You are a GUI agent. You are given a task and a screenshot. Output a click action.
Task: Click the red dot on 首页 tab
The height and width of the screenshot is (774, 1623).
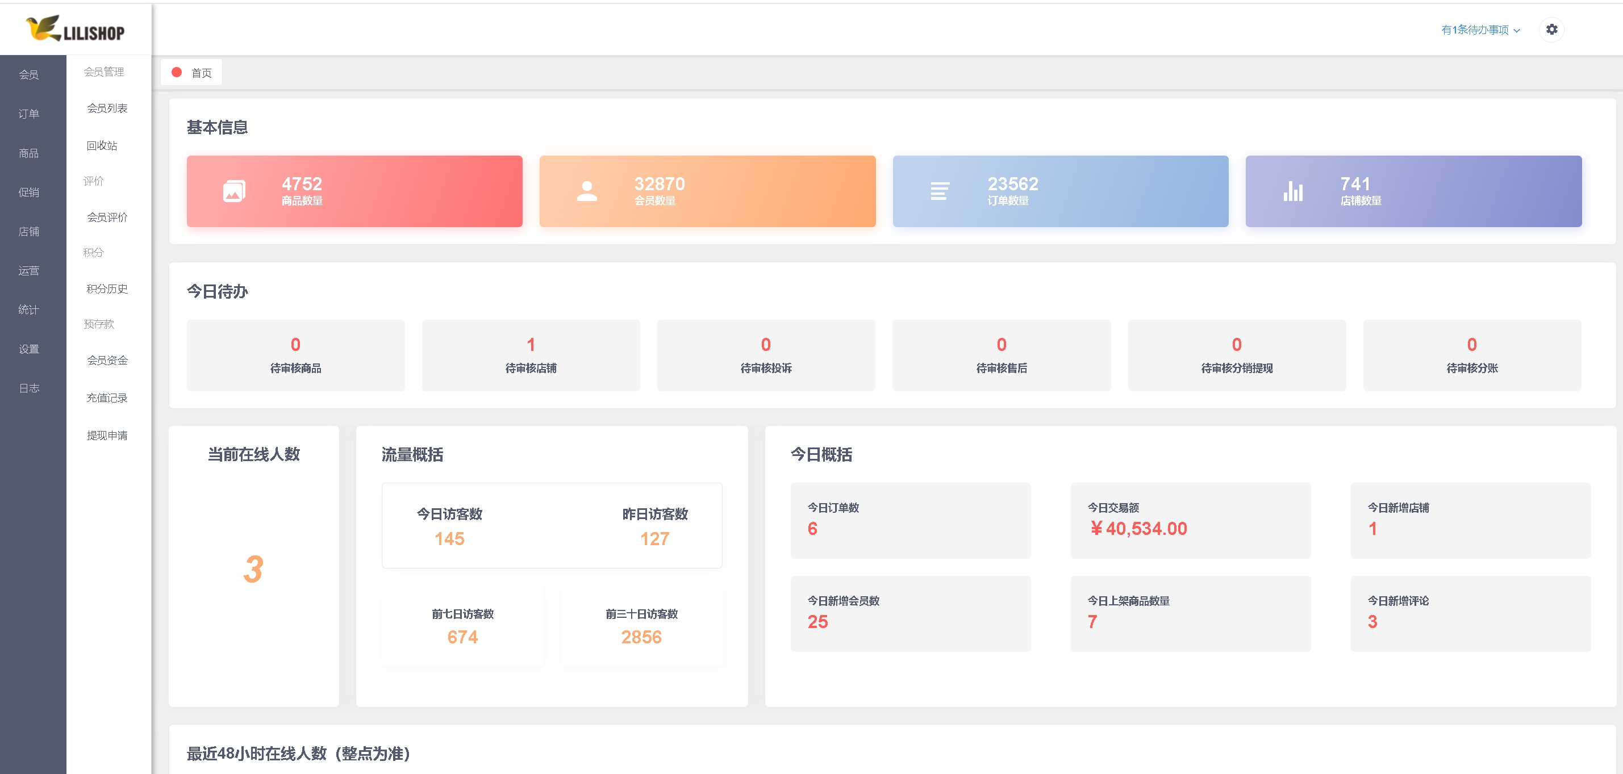(x=177, y=73)
